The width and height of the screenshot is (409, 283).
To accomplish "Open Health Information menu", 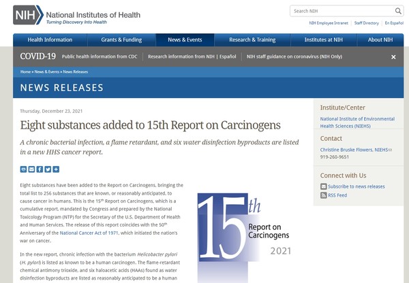I will tap(50, 40).
